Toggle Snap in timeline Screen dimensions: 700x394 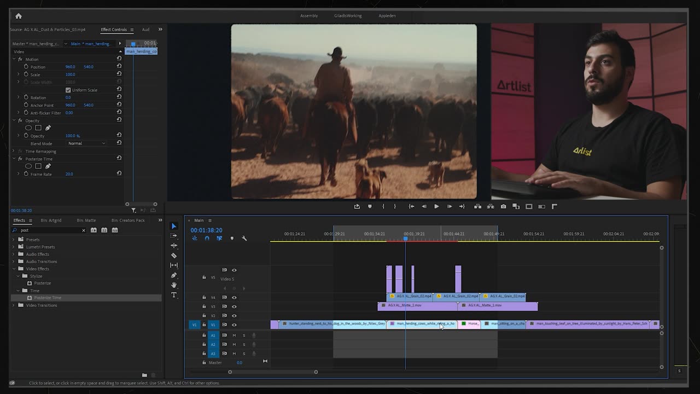tap(207, 238)
